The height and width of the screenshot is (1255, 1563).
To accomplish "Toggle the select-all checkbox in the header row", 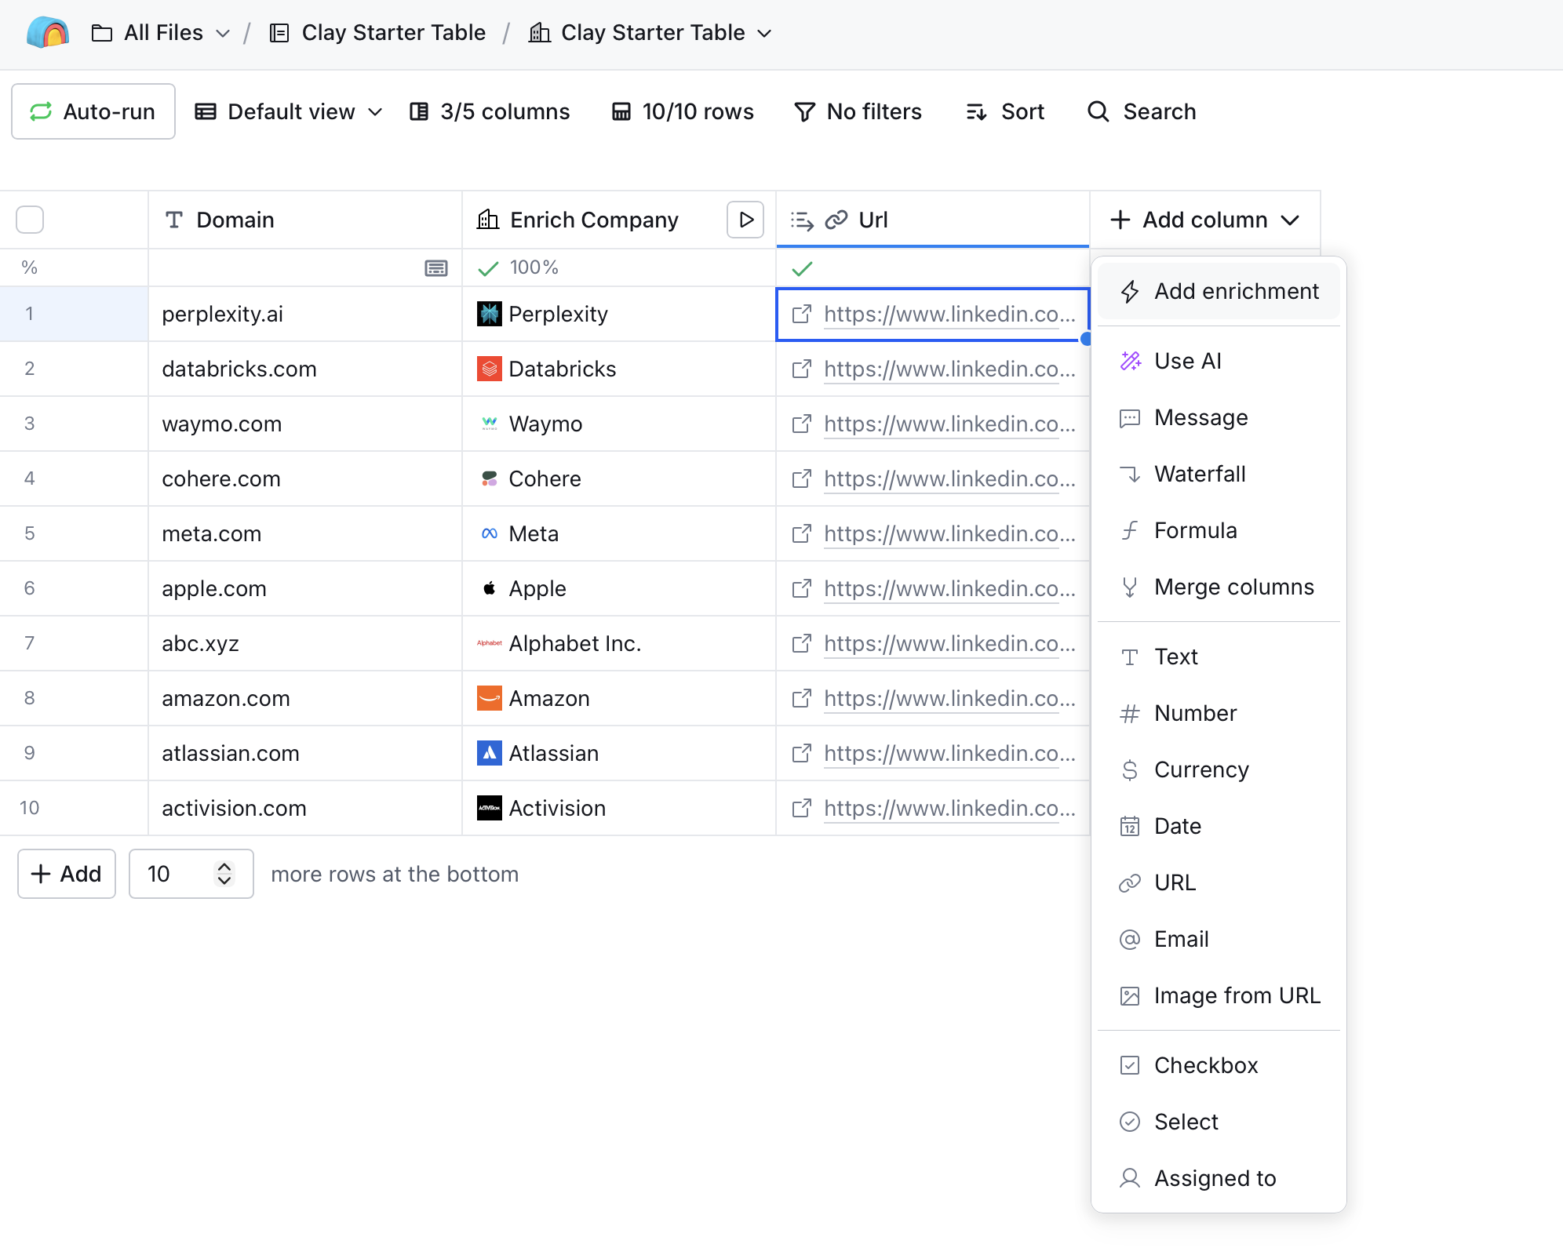I will (30, 220).
